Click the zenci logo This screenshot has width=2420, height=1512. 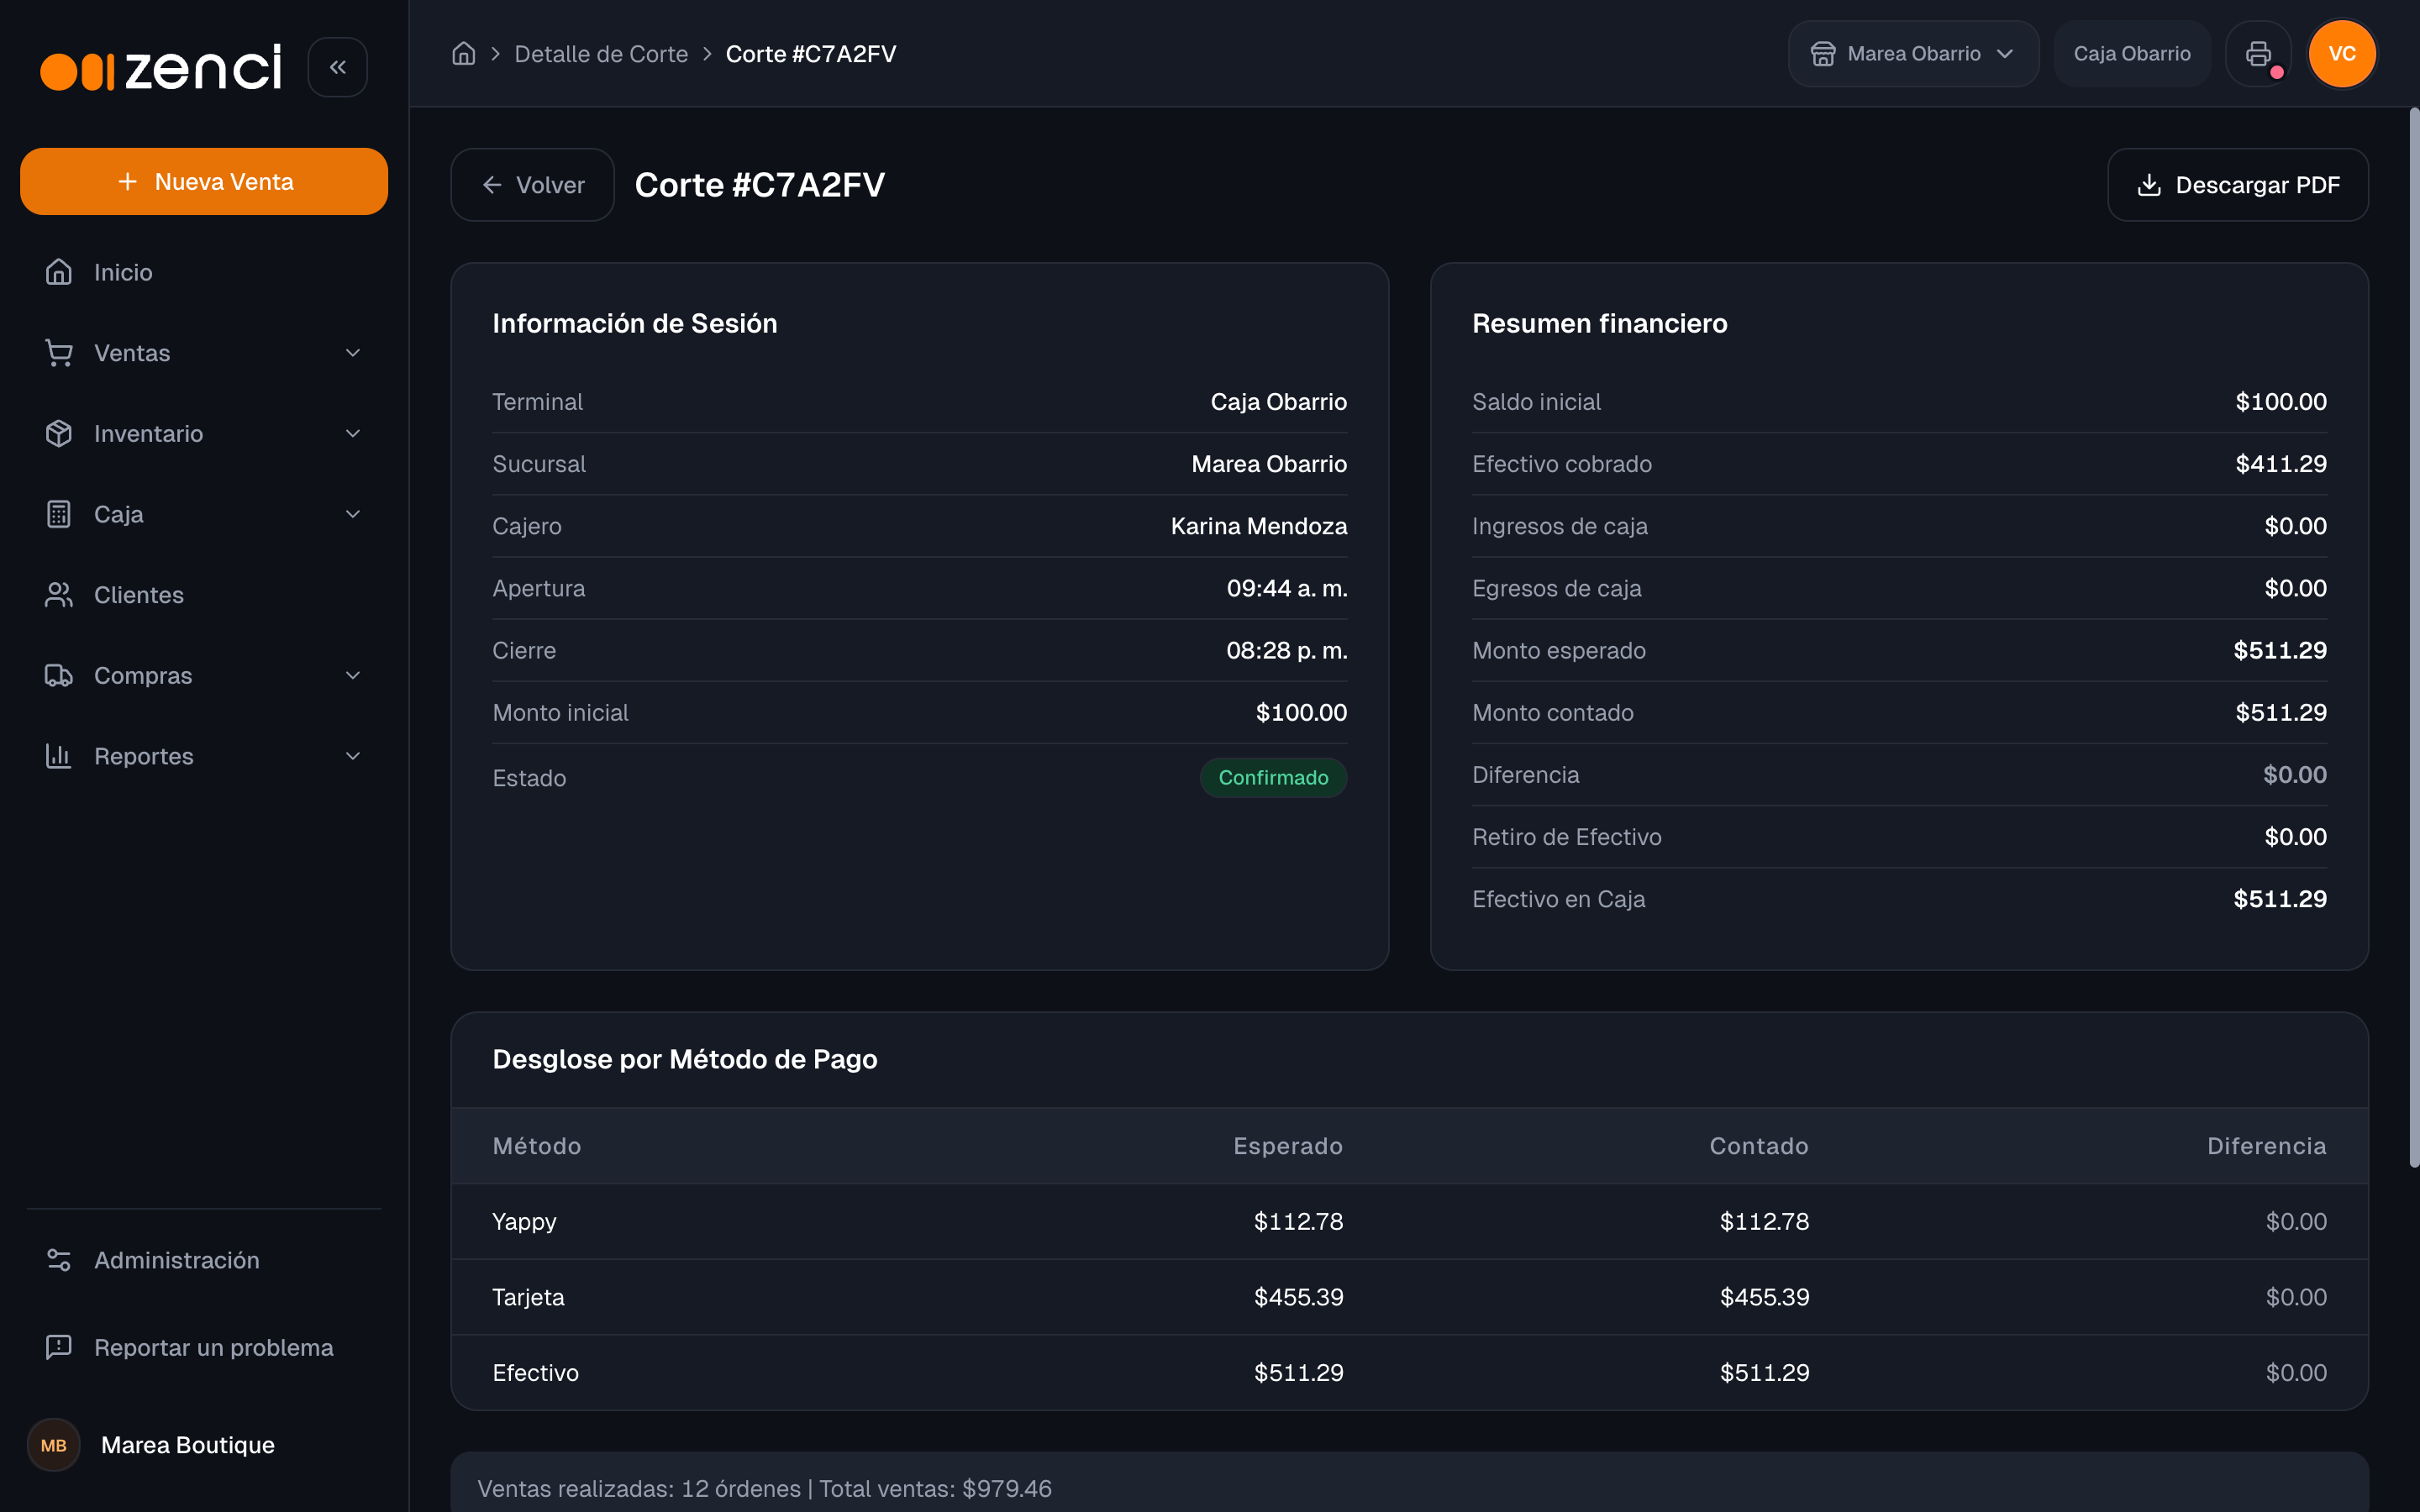161,68
